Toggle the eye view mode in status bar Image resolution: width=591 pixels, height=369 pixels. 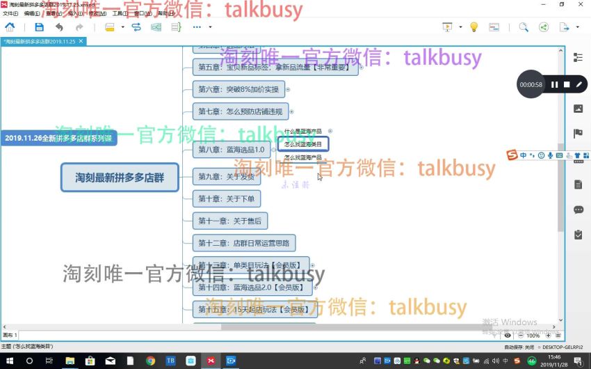pyautogui.click(x=508, y=335)
